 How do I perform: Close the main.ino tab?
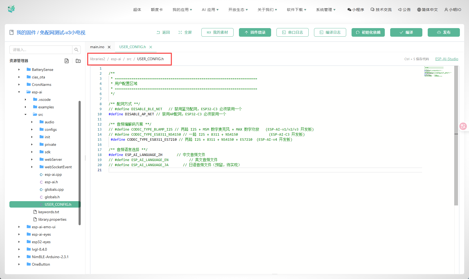109,47
